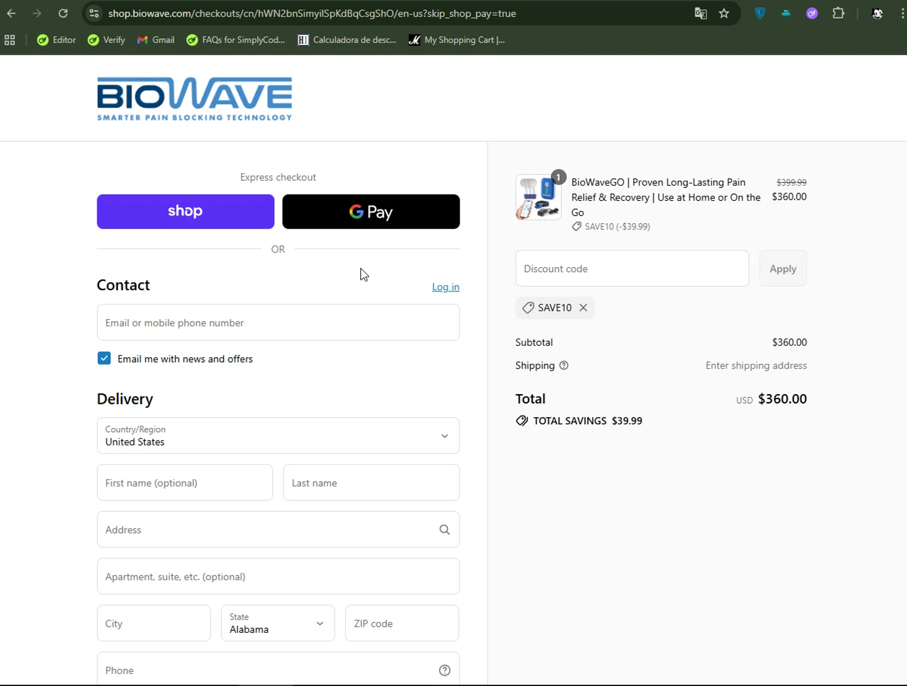This screenshot has width=907, height=686.
Task: Focus the Last name field
Action: 371,483
